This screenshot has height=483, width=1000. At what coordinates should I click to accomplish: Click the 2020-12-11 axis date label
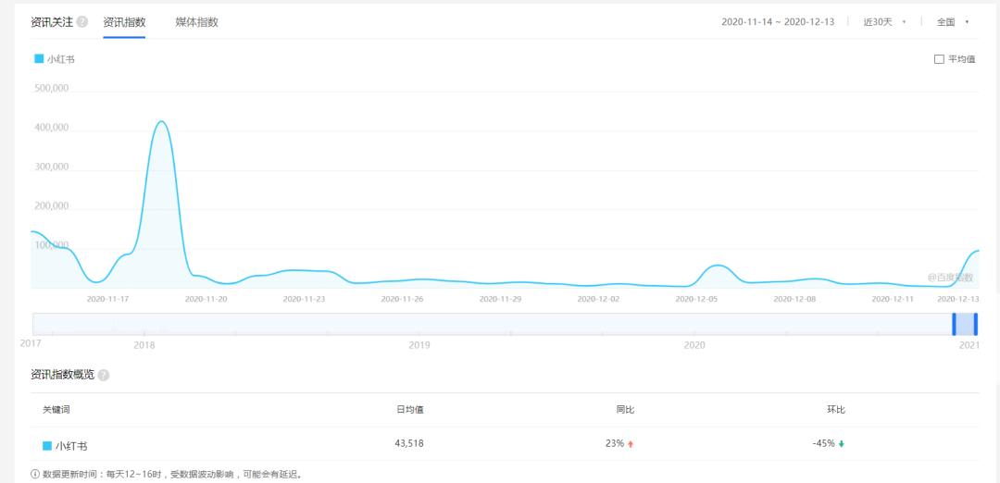[893, 298]
